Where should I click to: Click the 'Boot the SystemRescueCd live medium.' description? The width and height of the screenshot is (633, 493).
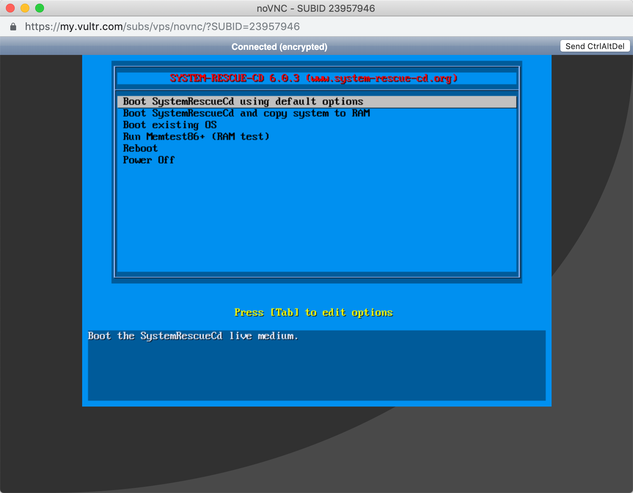(193, 336)
